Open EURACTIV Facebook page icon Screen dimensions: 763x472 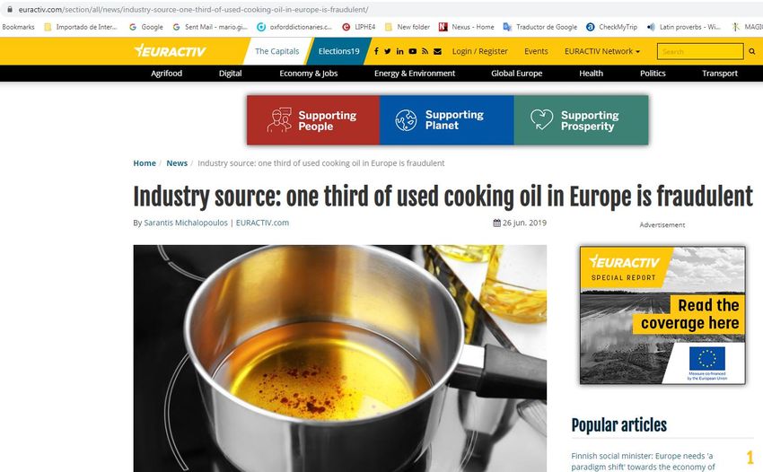(376, 51)
